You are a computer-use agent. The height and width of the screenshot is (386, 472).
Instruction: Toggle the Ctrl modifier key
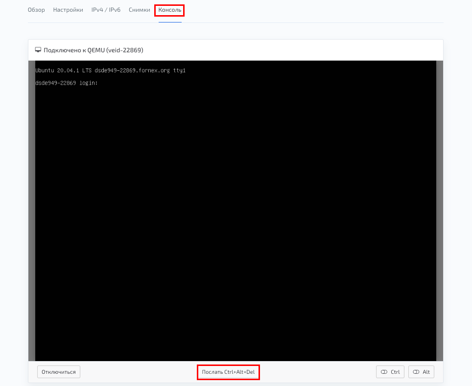(x=390, y=372)
